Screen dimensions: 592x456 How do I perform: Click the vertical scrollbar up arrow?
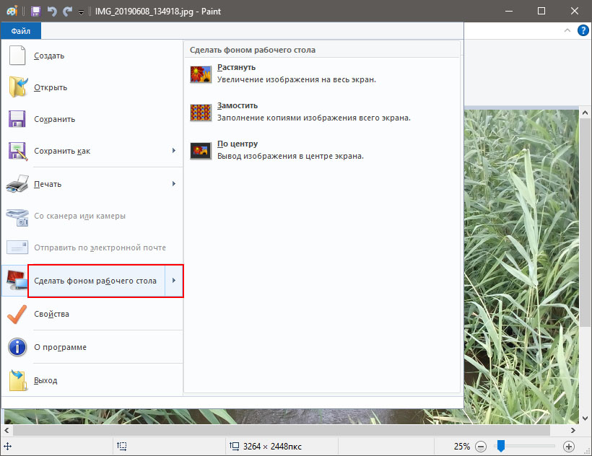(x=585, y=113)
